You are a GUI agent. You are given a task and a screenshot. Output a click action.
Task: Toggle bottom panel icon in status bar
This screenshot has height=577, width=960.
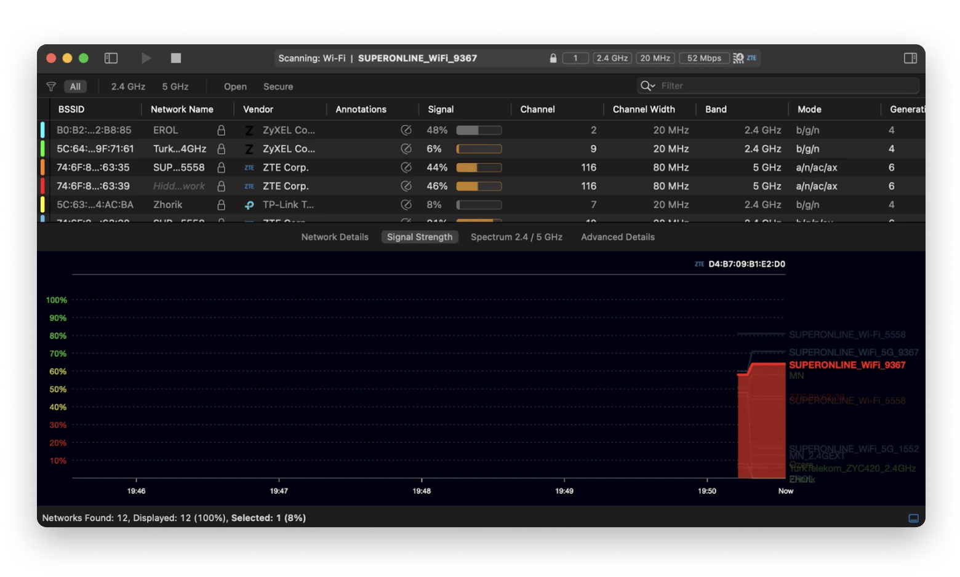pyautogui.click(x=913, y=518)
